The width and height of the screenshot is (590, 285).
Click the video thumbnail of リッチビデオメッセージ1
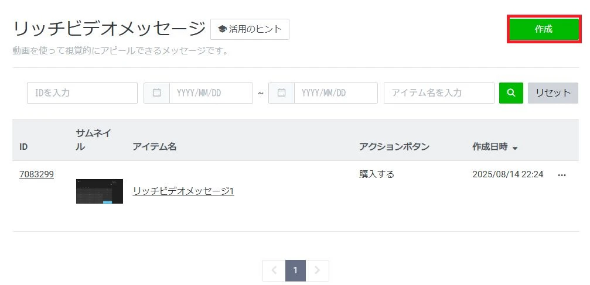tap(100, 191)
